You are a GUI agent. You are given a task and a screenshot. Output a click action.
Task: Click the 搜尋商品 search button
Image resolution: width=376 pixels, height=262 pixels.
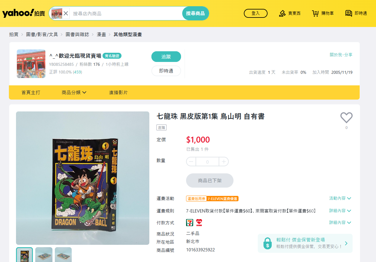[x=196, y=13]
